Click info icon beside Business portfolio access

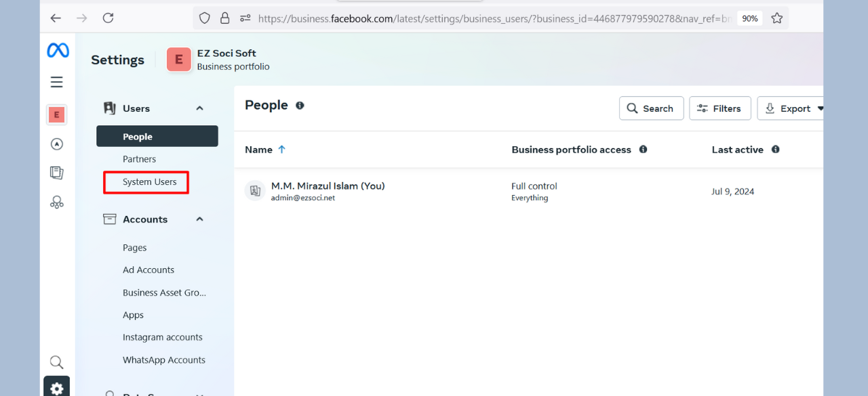tap(643, 150)
